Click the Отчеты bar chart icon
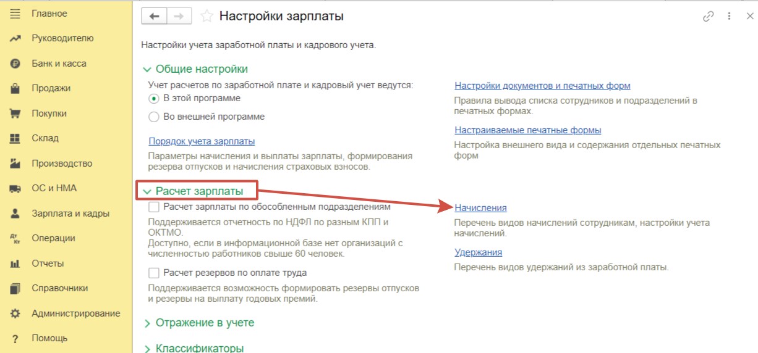This screenshot has height=353, width=758. [x=15, y=264]
